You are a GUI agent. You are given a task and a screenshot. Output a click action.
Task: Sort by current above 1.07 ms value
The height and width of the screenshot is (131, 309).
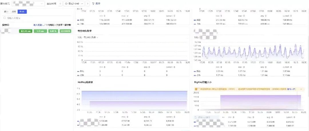[291, 67]
